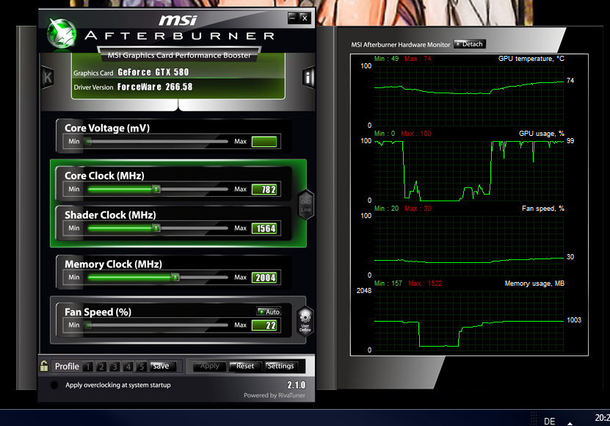
Task: Click the DE language indicator in taskbar
Action: [549, 422]
